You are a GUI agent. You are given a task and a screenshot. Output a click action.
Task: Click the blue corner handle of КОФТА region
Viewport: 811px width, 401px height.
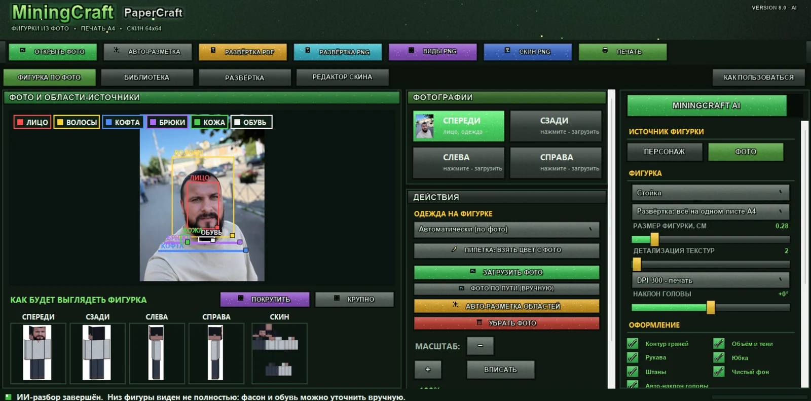[246, 250]
